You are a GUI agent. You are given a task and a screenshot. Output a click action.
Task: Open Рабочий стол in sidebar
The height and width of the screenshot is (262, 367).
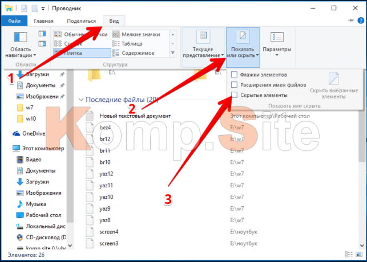coord(39,215)
